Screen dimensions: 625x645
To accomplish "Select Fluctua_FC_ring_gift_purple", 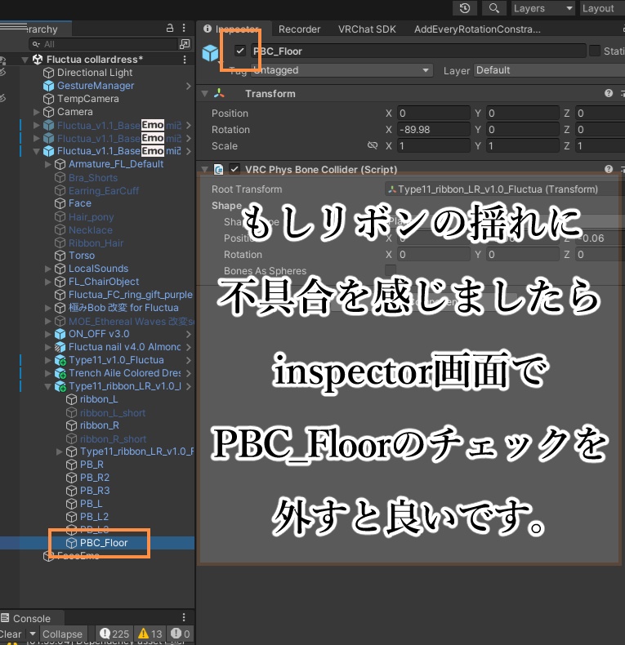I will 130,295.
